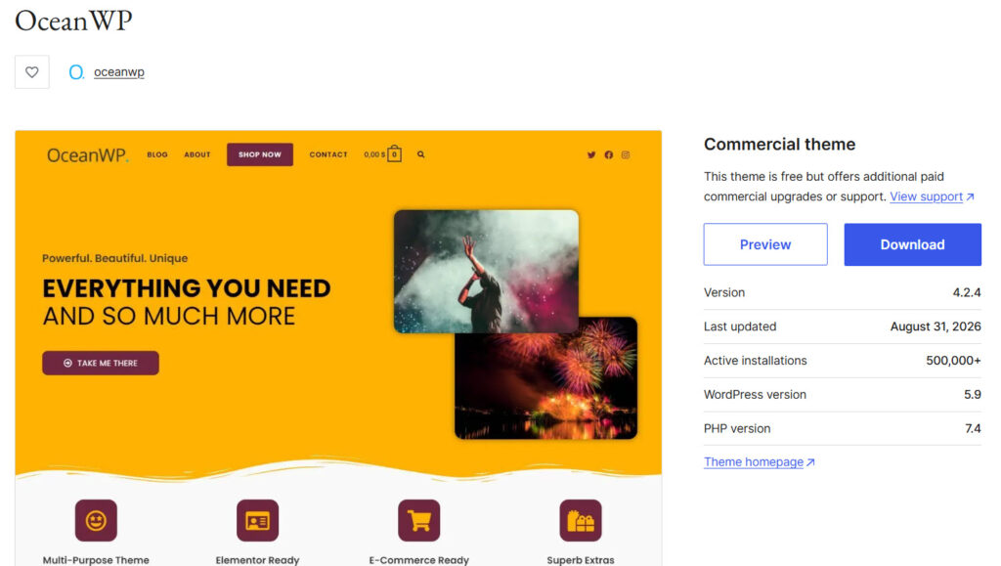Screen dimensions: 1001x566
Task: Open the BLOG menu item
Action: (157, 154)
